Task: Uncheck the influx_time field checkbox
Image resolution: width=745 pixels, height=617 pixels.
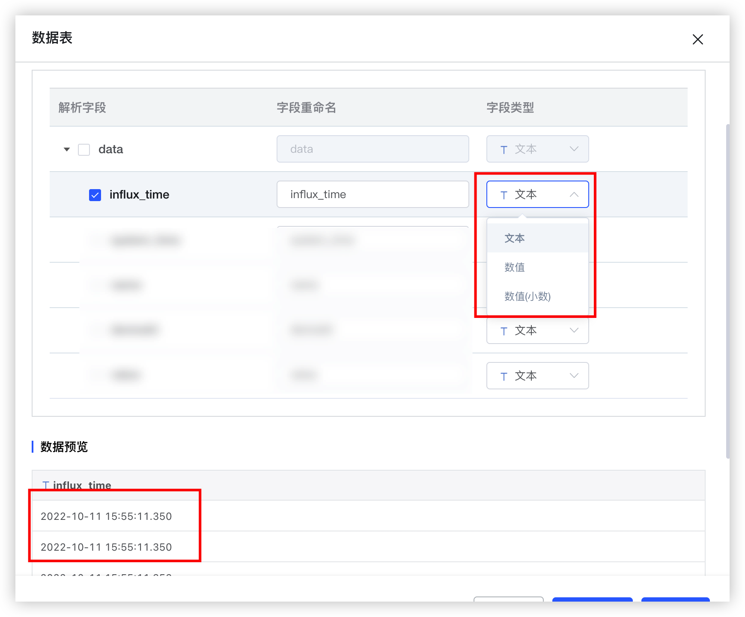Action: coord(95,195)
